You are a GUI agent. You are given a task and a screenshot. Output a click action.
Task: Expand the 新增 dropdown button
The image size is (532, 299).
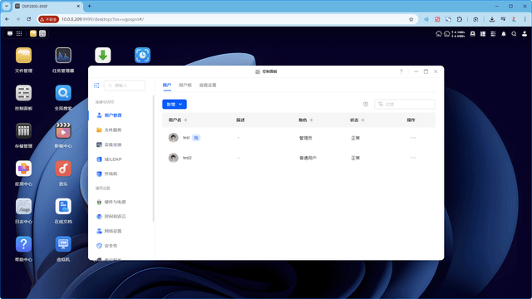(x=175, y=105)
